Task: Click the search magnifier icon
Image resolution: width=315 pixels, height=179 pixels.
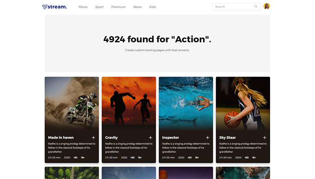Action: (256, 6)
